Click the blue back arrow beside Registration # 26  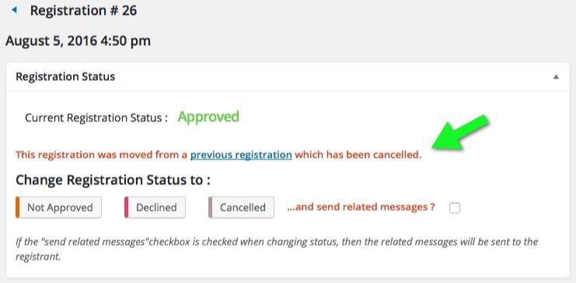14,10
